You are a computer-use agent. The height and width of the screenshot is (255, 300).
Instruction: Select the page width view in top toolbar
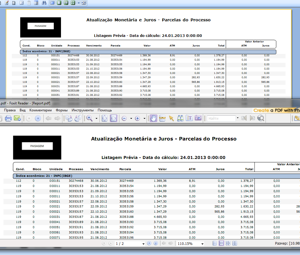(x=52, y=3)
